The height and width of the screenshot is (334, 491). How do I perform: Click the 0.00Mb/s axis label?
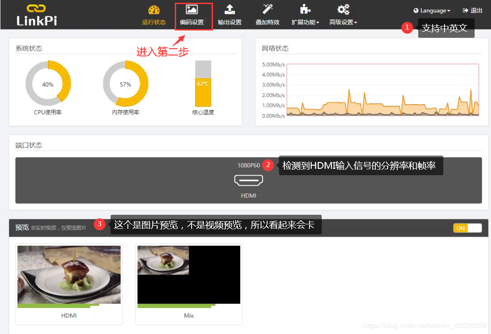coord(273,116)
